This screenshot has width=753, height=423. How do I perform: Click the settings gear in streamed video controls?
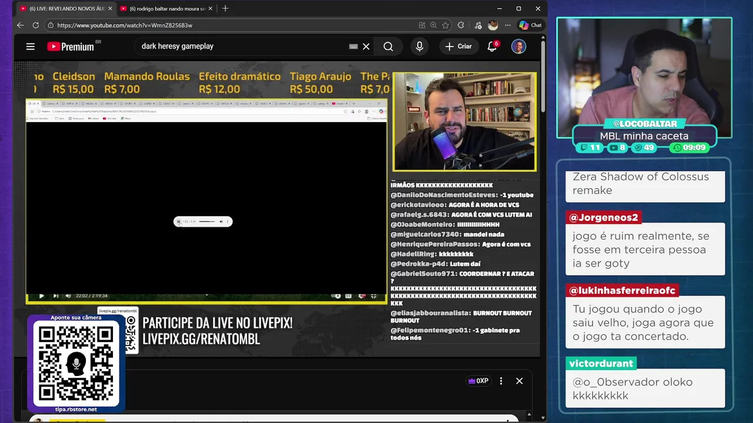pyautogui.click(x=361, y=296)
